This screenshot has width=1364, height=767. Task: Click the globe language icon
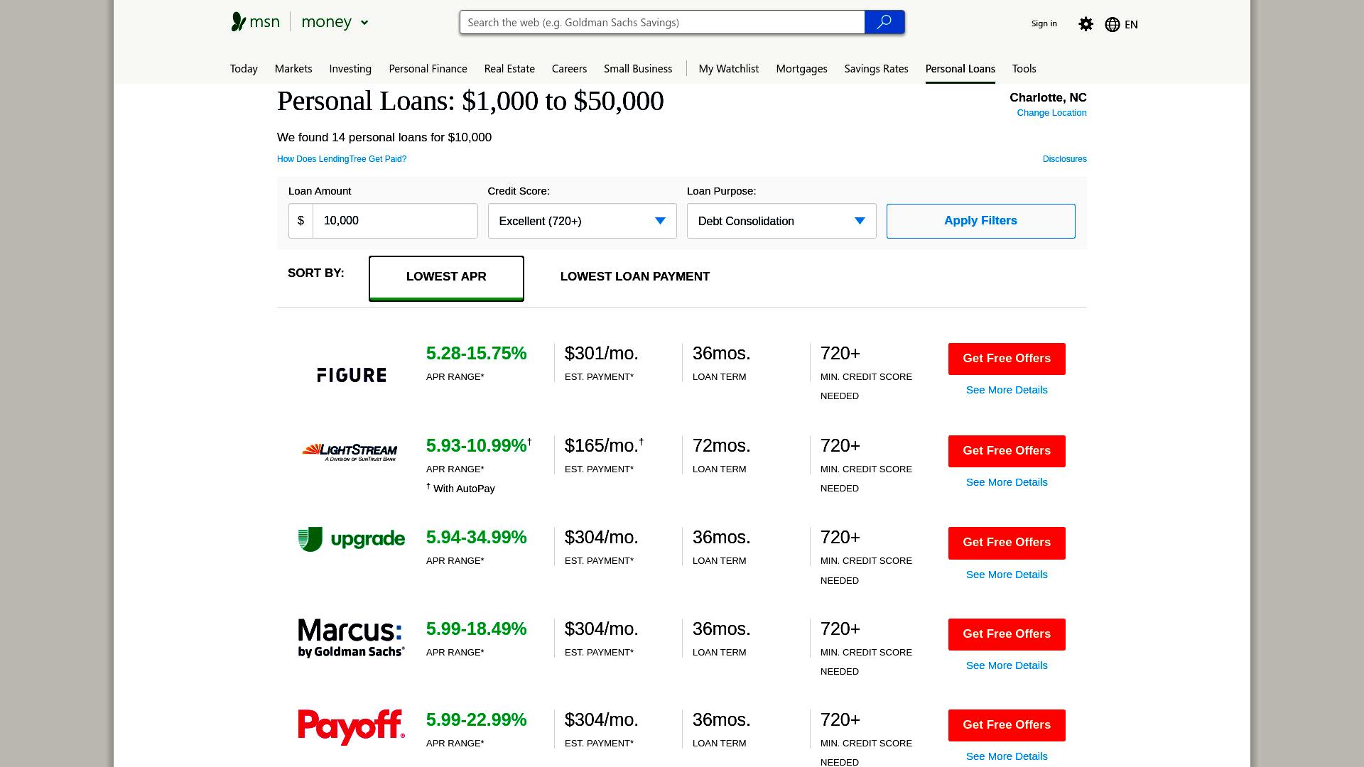[x=1113, y=25]
